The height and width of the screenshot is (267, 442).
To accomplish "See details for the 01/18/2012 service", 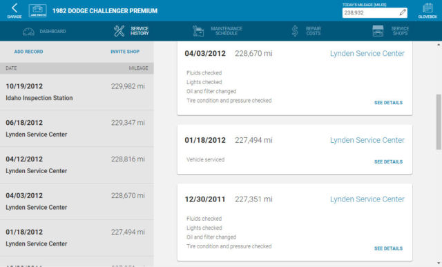I will (x=388, y=161).
